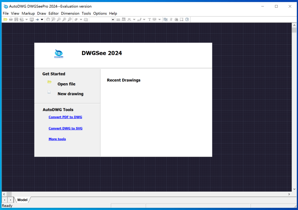
Task: Select the zoom window magnifier tool
Action: [53, 19]
